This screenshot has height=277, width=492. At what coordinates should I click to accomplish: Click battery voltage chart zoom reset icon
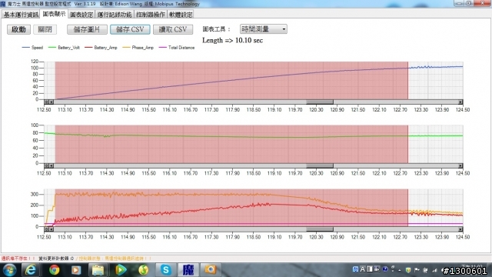46,165
